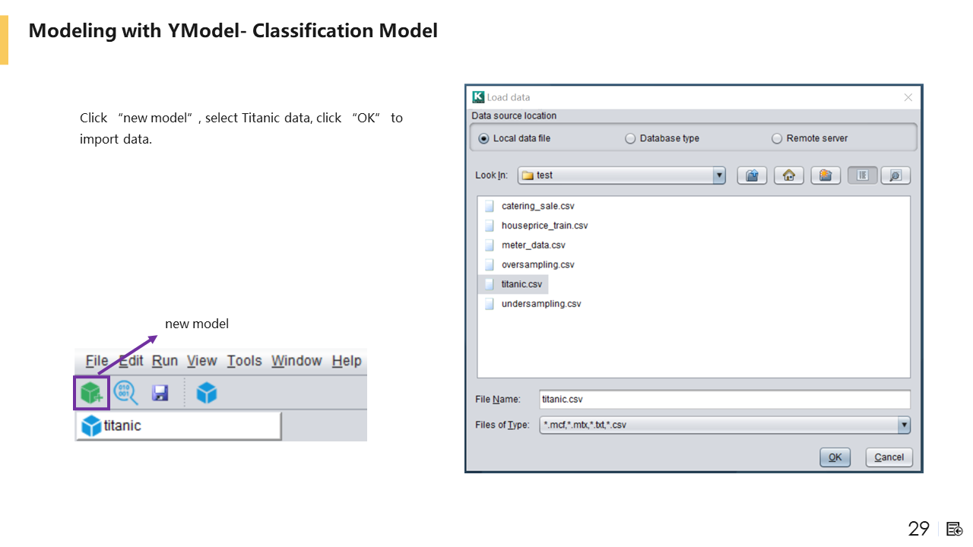Image resolution: width=973 pixels, height=547 pixels.
Task: Click the binary data magnifier toolbar icon
Action: click(x=125, y=393)
